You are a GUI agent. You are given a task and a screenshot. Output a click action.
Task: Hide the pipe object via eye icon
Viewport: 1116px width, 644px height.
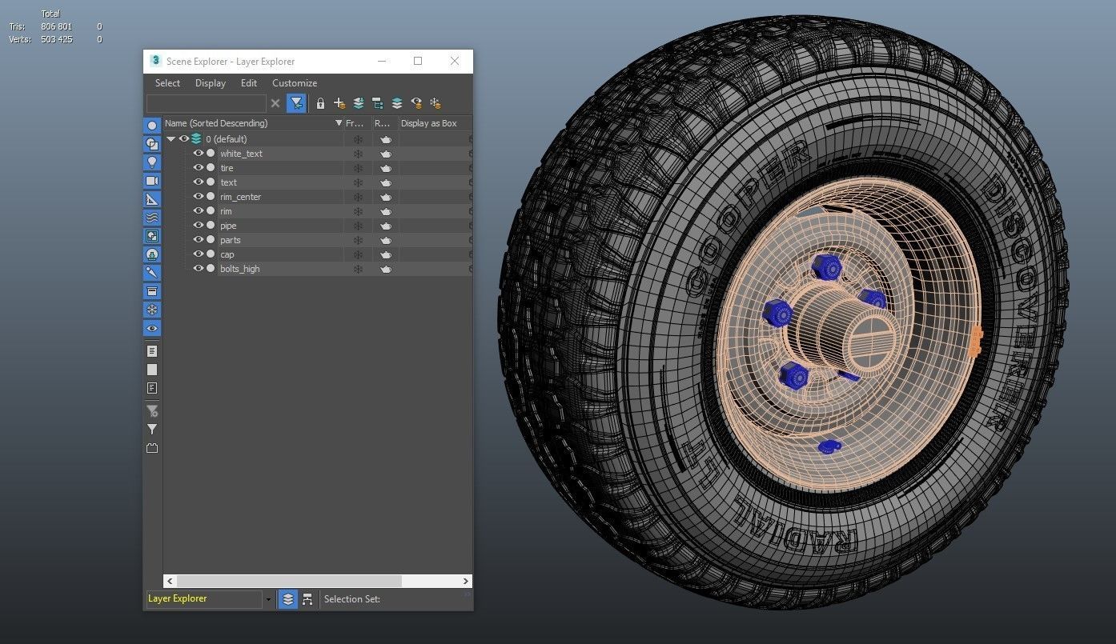coord(199,226)
